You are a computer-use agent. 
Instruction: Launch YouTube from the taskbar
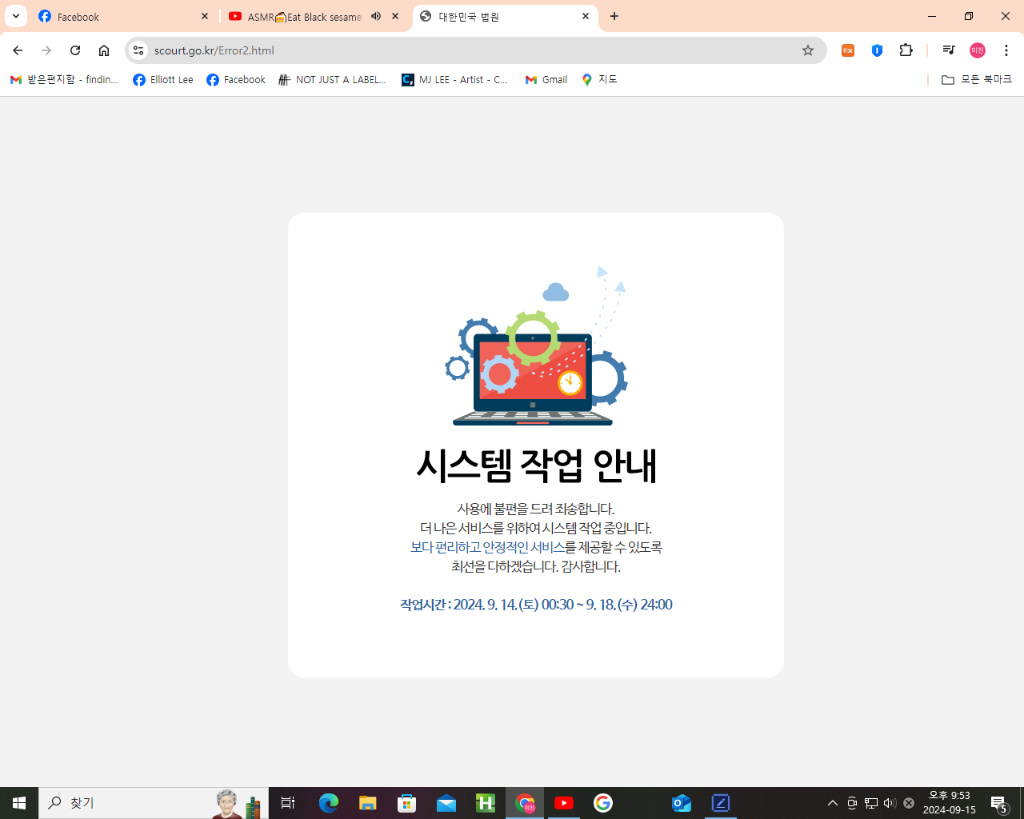point(564,803)
